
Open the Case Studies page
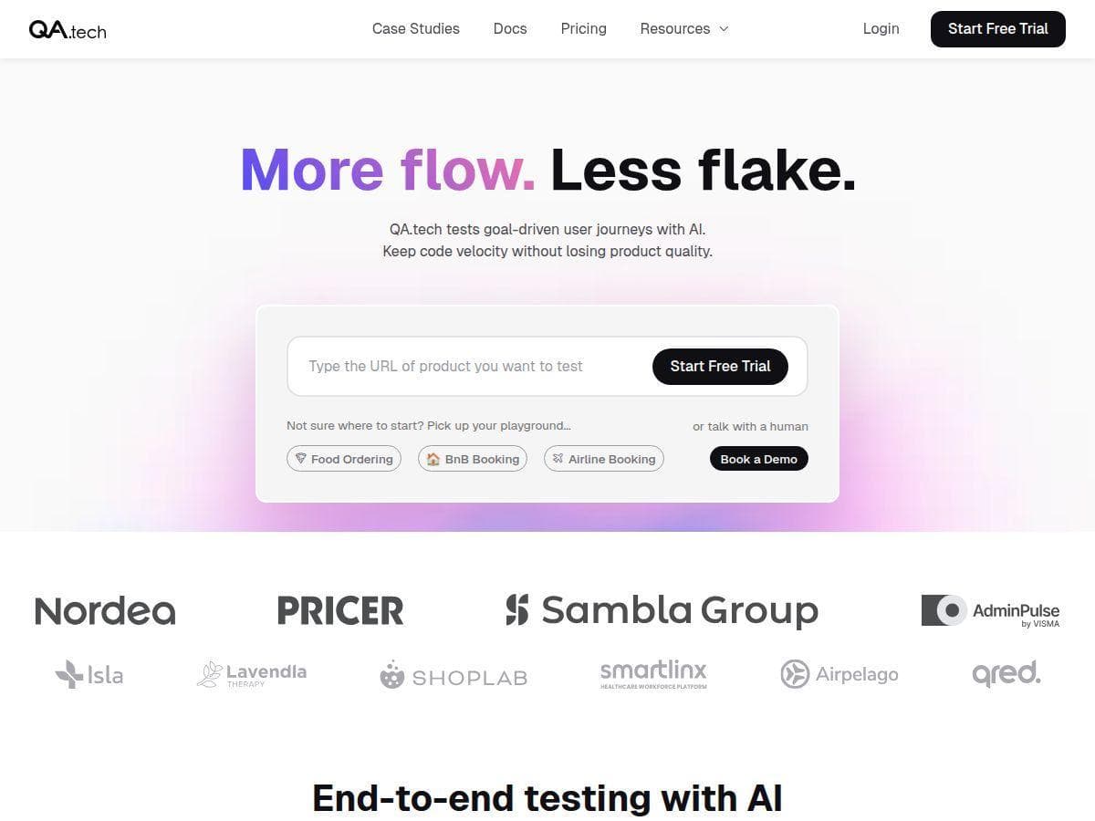(x=415, y=28)
